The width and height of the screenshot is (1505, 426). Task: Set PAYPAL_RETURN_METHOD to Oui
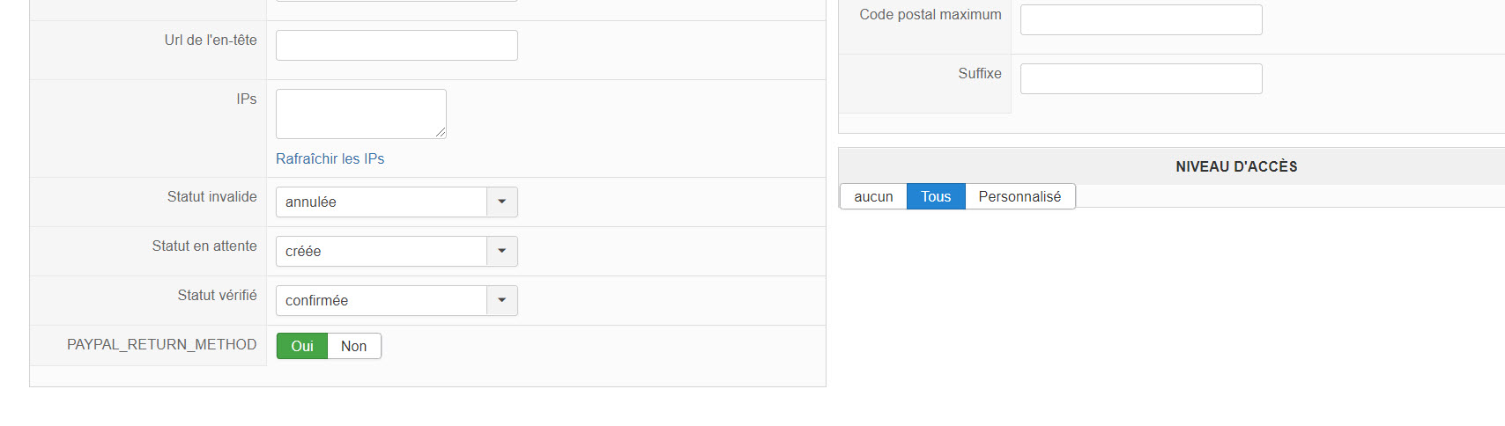(302, 346)
